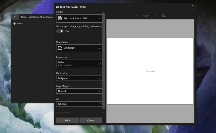This screenshot has height=133, width=216.
Task: Click the white print preview page
Action: pos(150,71)
